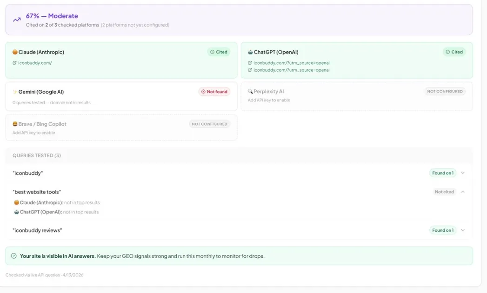Click the Cited badge on ChatGPT card
This screenshot has width=487, height=293.
454,52
